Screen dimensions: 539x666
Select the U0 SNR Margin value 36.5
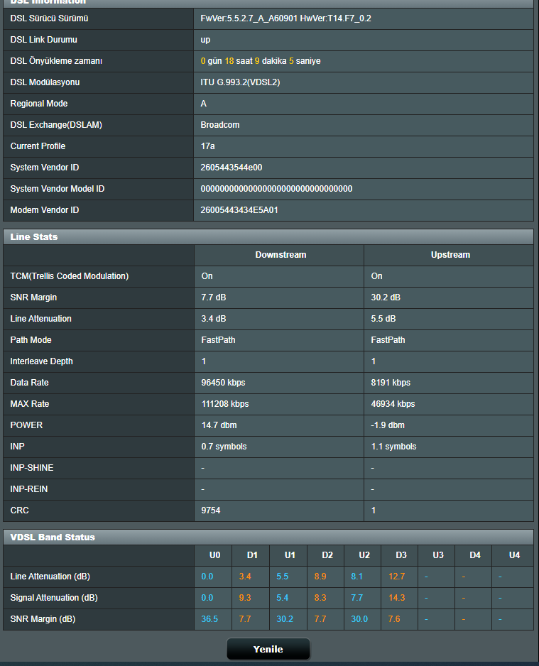(209, 619)
